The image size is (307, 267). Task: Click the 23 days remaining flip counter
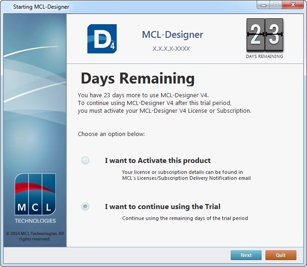point(265,35)
